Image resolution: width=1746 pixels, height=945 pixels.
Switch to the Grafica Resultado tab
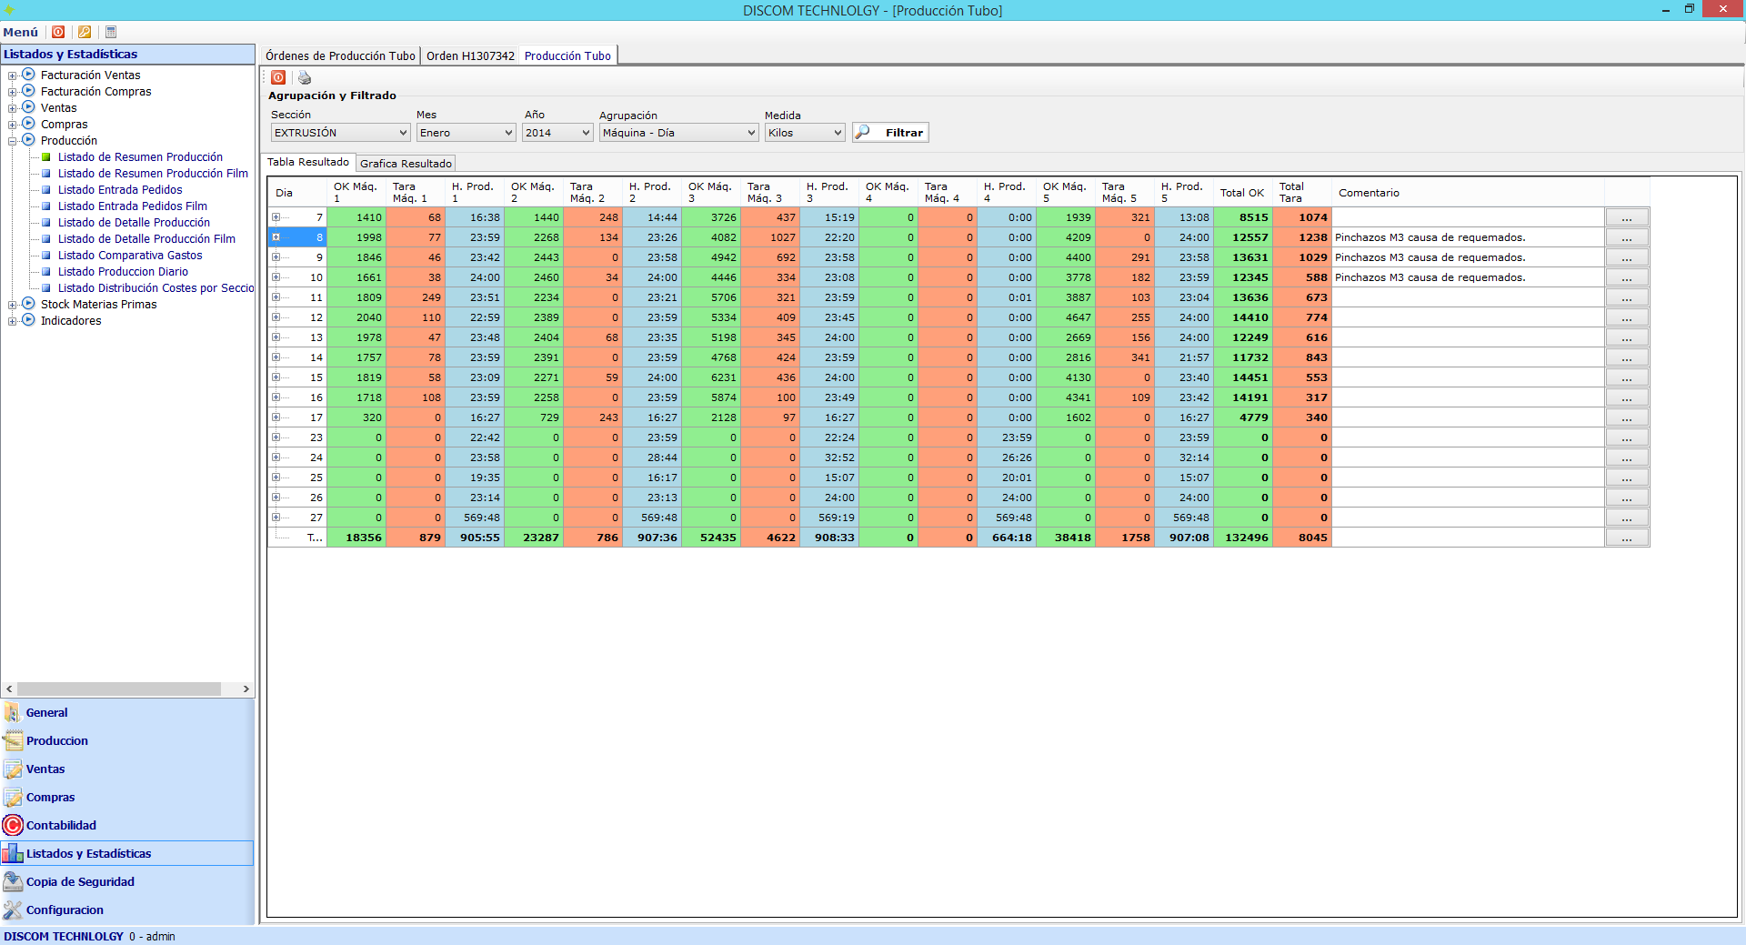(406, 164)
